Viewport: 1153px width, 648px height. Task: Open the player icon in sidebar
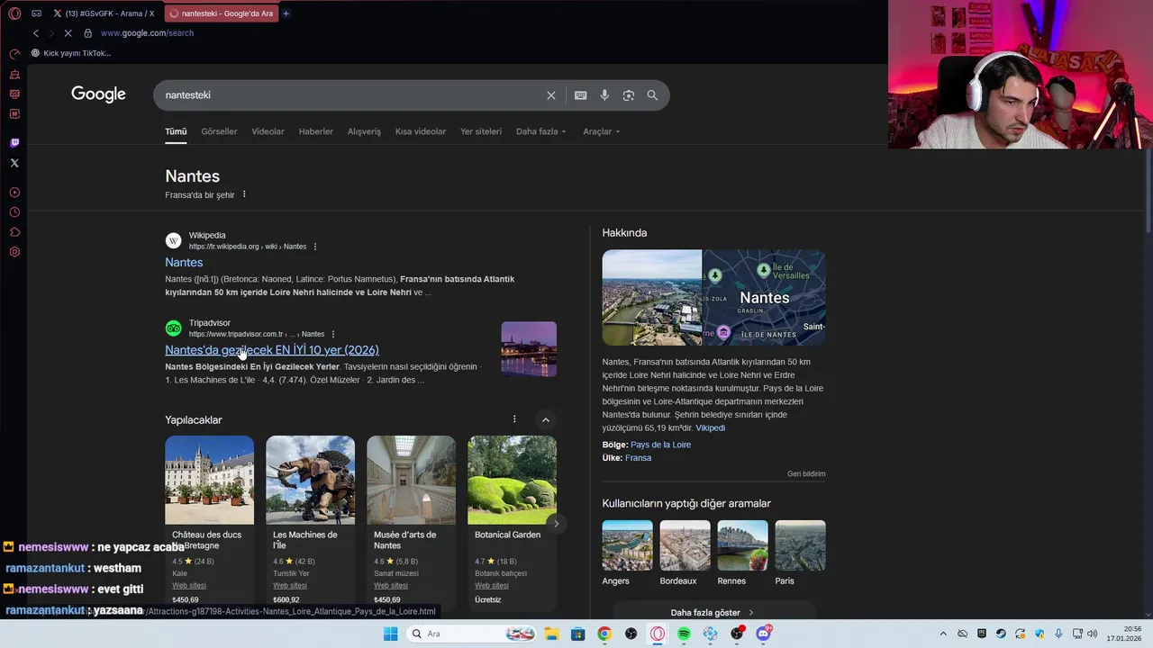pos(14,192)
